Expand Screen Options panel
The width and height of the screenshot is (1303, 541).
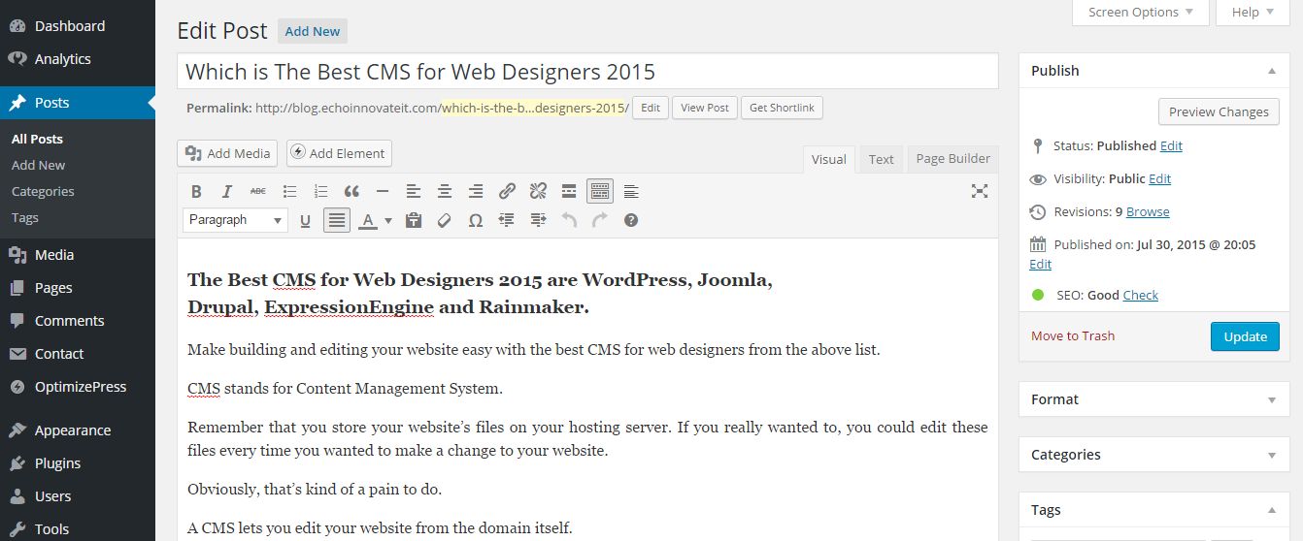click(x=1141, y=13)
